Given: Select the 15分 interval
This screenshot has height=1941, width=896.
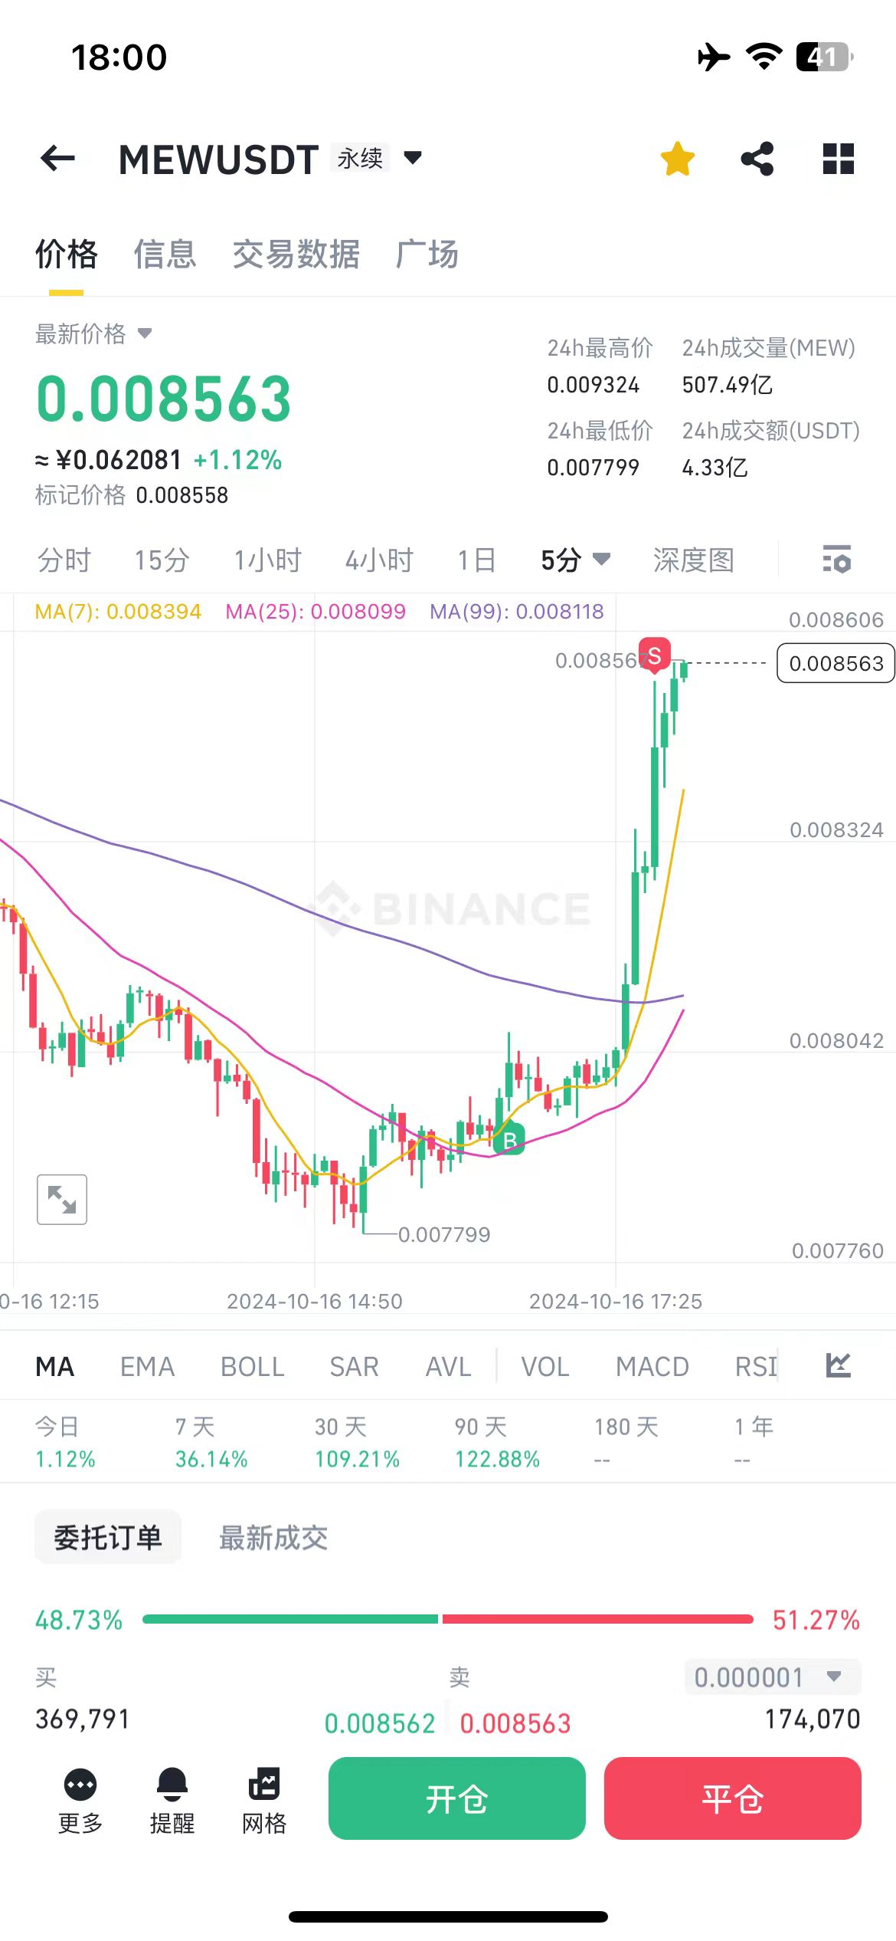Looking at the screenshot, I should point(162,560).
